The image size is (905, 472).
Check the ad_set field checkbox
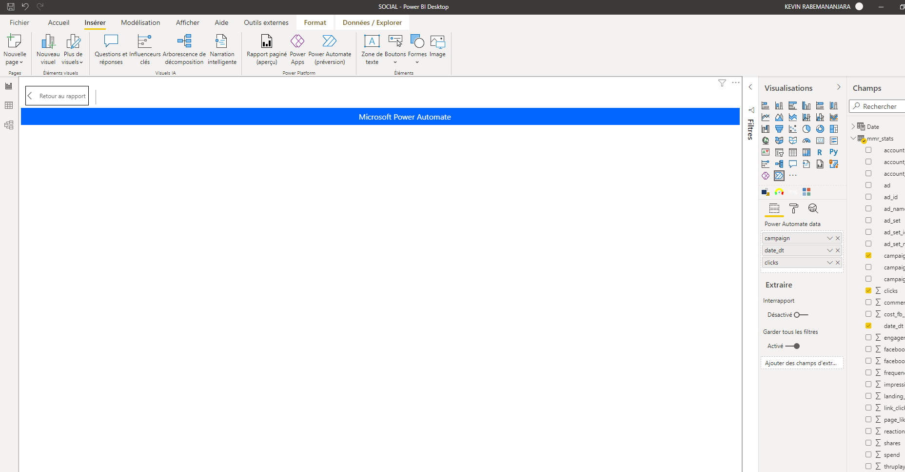pos(868,220)
